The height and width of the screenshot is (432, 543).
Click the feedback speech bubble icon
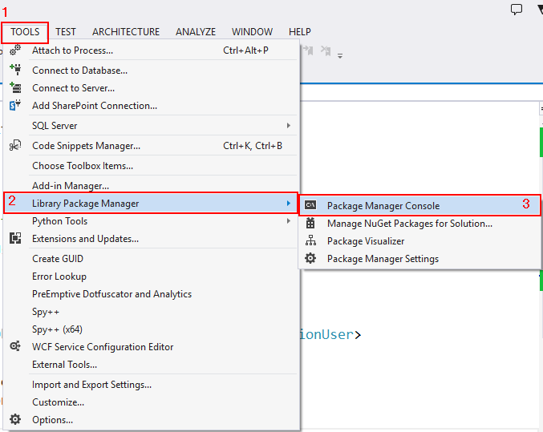pos(517,10)
